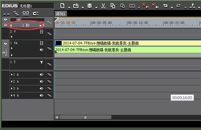The image size is (201, 130).
Task: Click the Undo arrow icon
Action: coord(165,5)
